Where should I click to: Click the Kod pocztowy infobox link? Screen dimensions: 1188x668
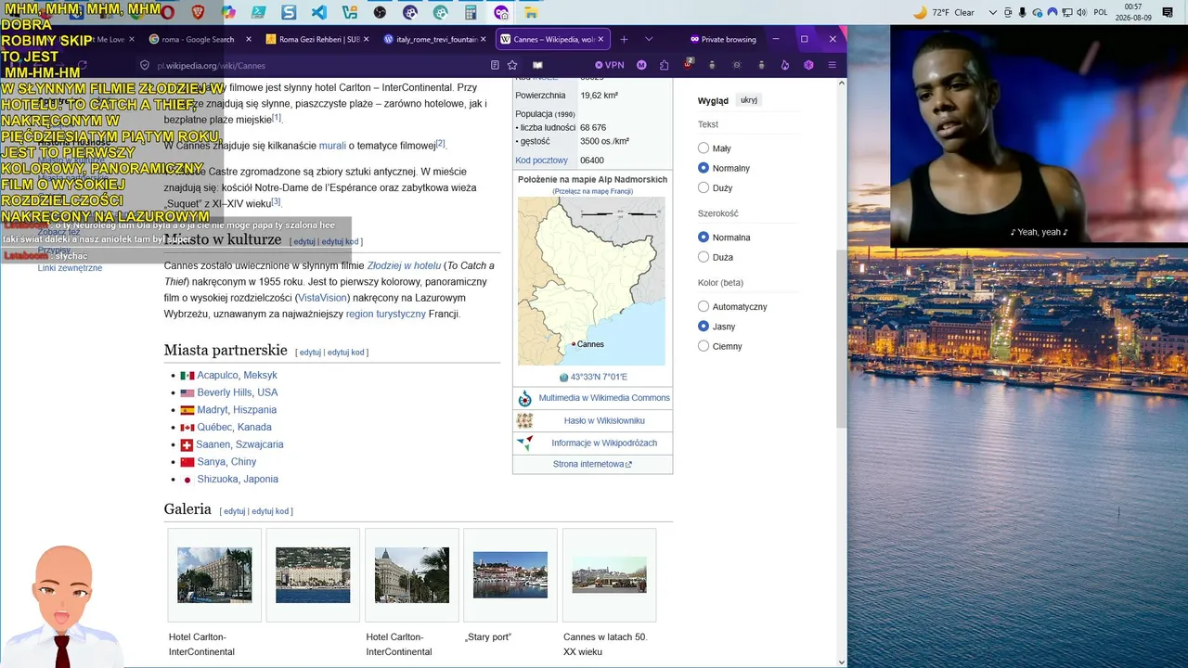(x=541, y=161)
